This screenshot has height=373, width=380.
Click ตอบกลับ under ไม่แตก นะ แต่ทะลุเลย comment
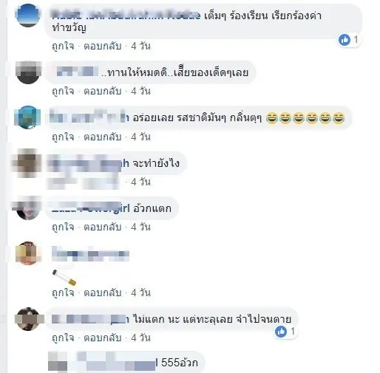point(103,338)
